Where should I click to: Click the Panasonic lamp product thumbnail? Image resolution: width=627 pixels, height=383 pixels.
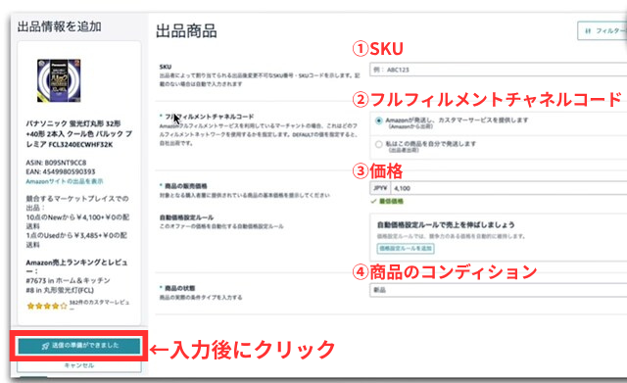tap(59, 80)
